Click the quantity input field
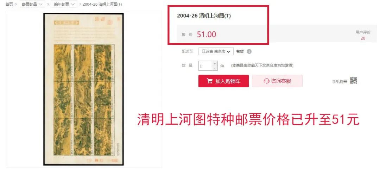Screen dimensions: 380x169 205,66
